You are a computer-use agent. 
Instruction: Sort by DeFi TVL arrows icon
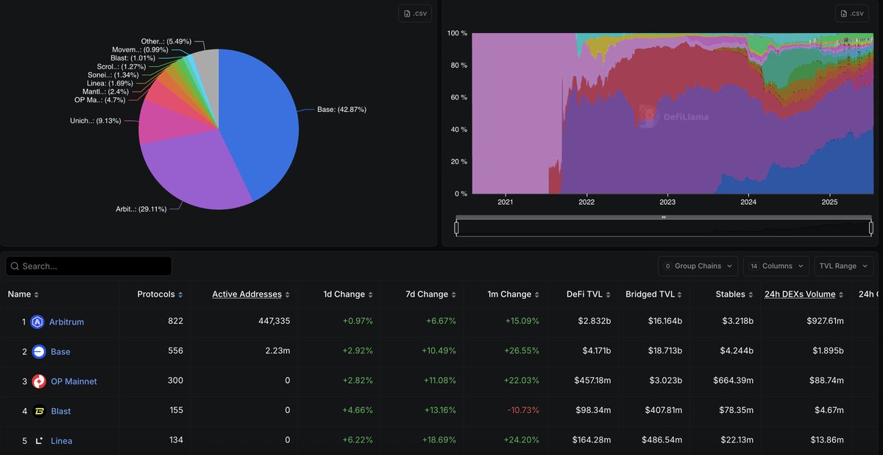pyautogui.click(x=609, y=294)
